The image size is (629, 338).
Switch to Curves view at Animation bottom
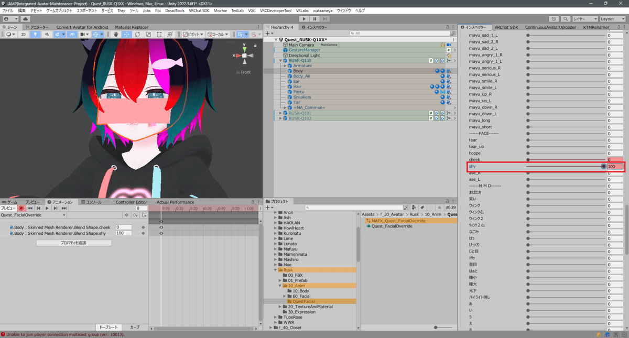(x=135, y=327)
